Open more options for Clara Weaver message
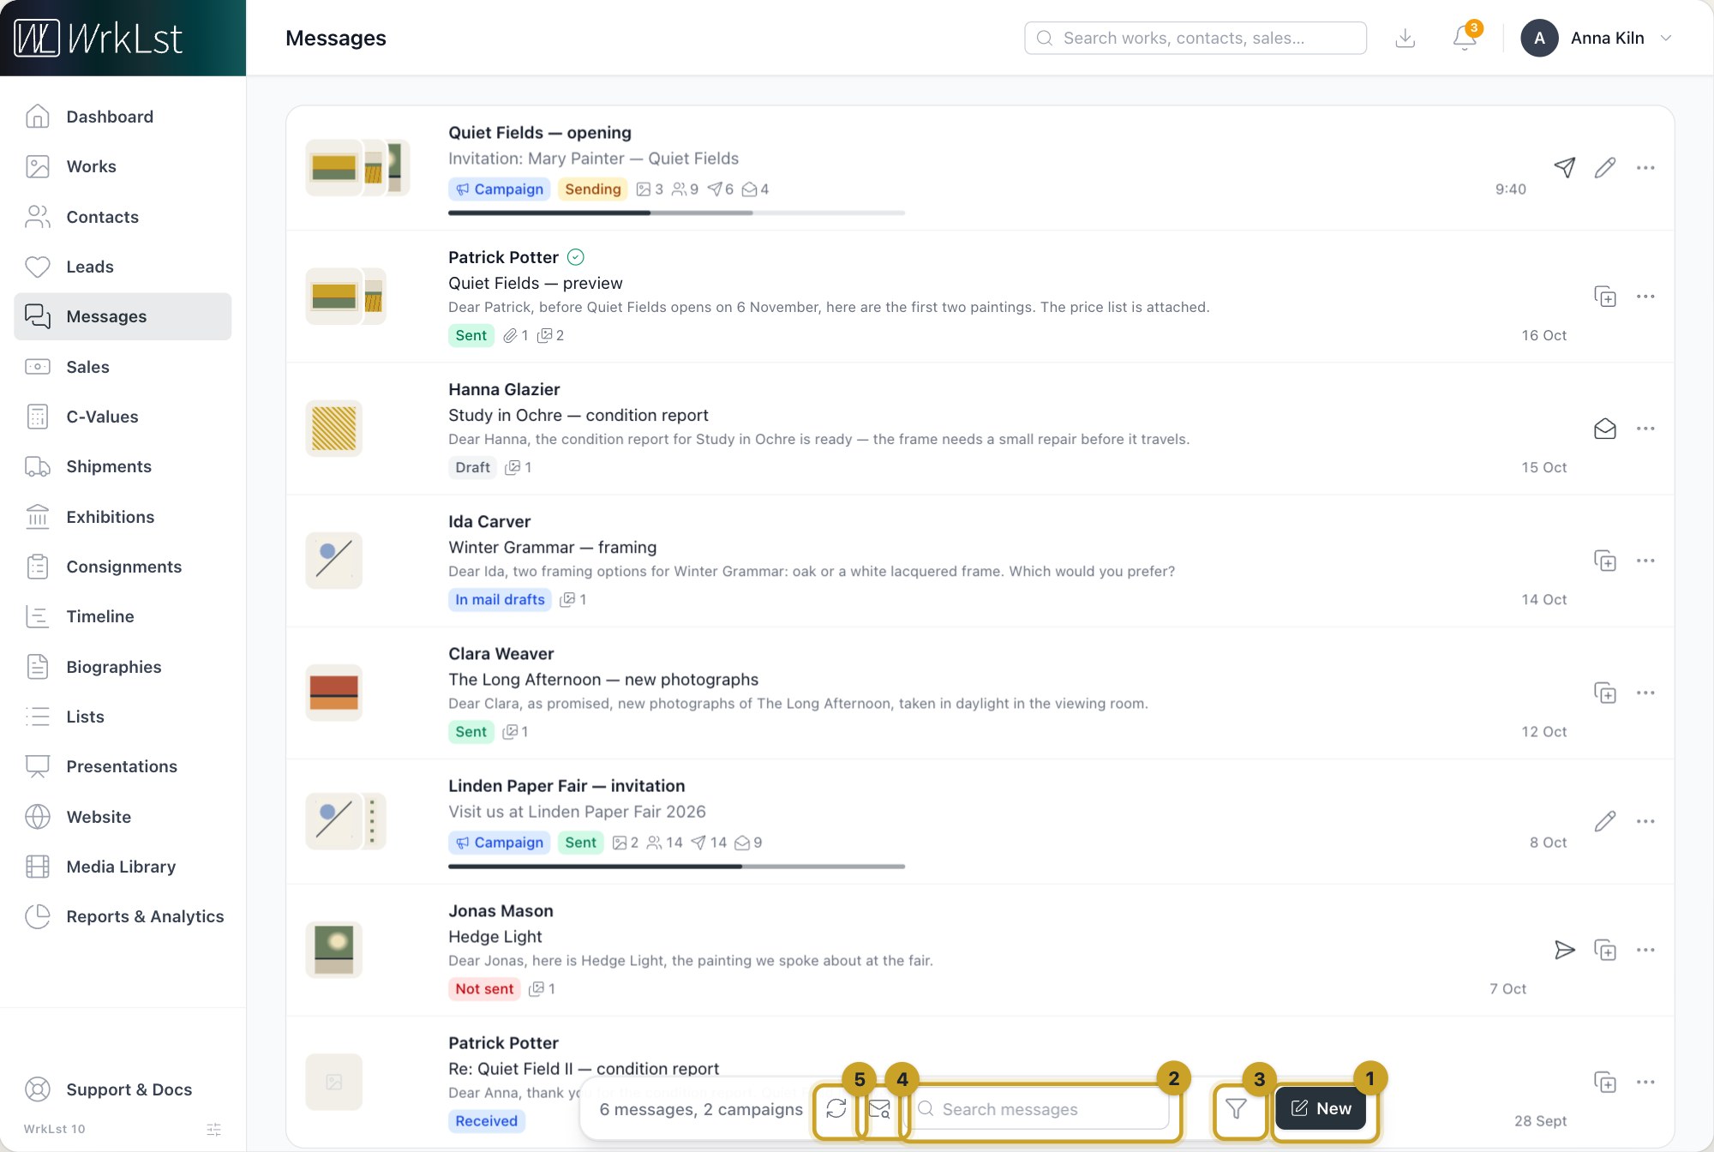 1645,693
